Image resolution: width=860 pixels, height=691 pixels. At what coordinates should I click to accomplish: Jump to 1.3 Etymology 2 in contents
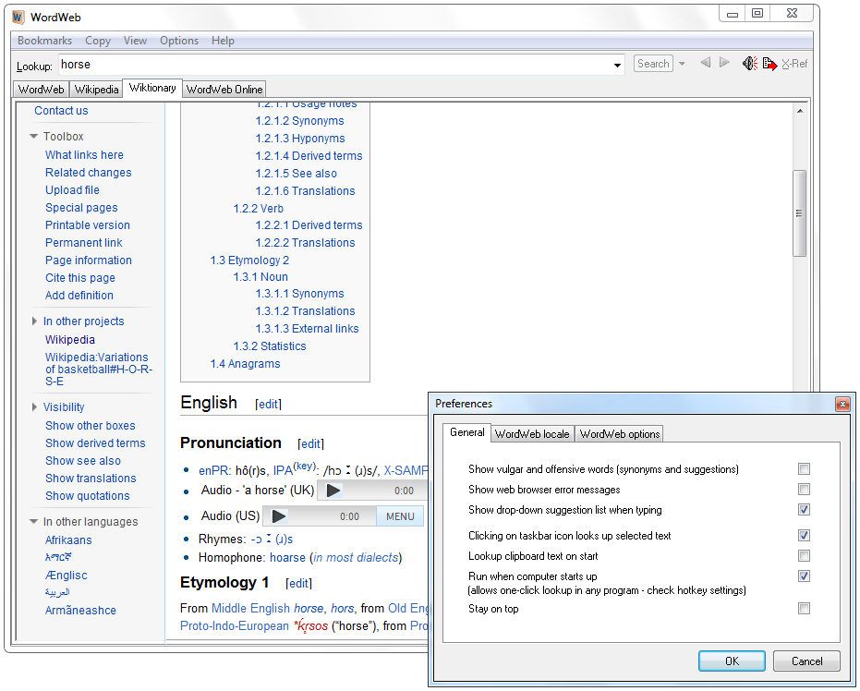coord(249,261)
